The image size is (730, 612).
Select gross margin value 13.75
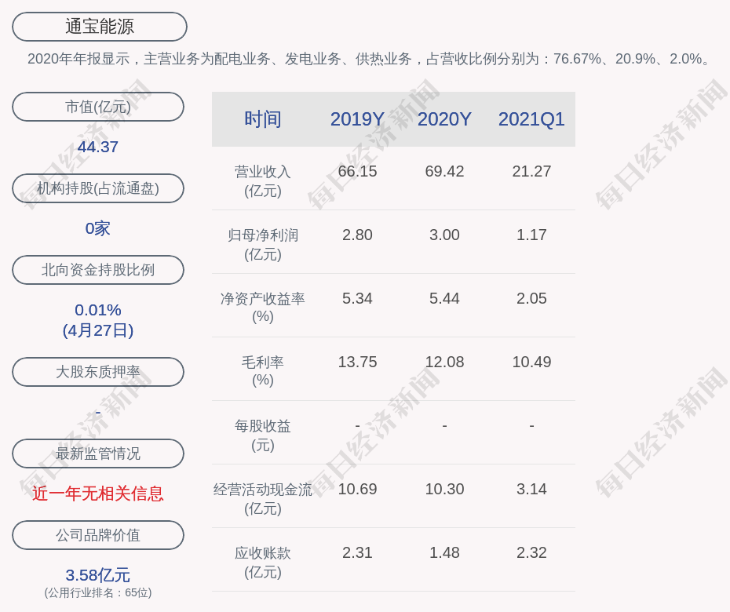357,362
